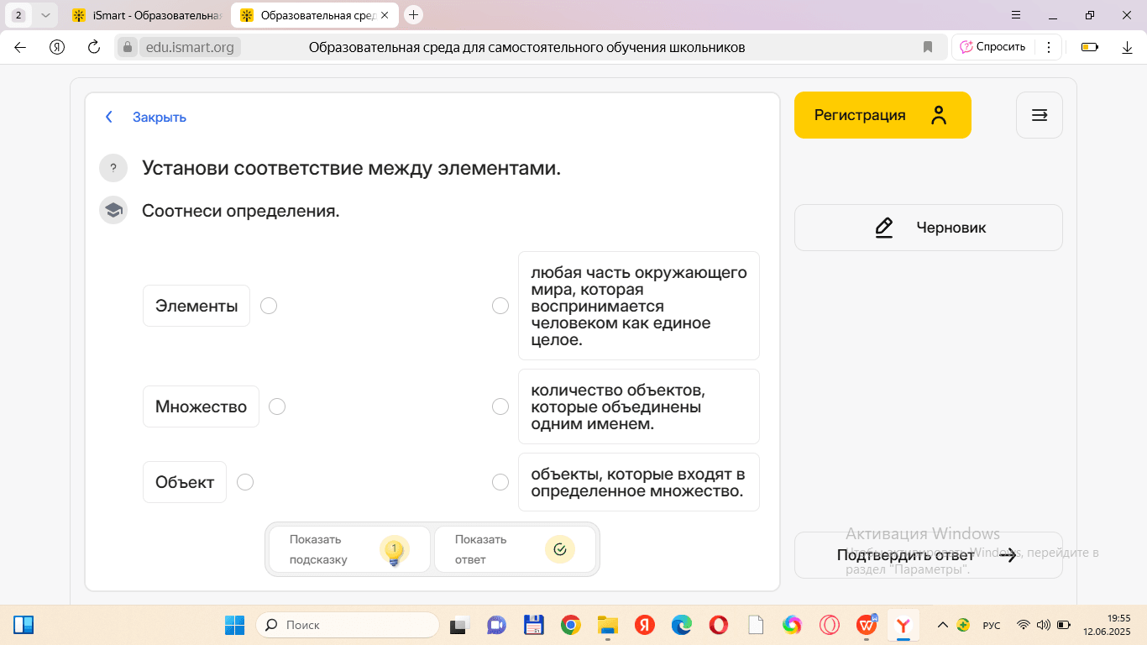Open the browser downloads arrow icon
The image size is (1147, 645).
(x=1128, y=47)
